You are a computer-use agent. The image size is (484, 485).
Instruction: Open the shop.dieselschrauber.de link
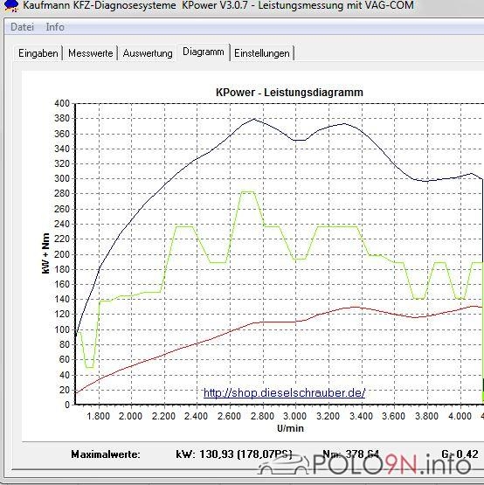tap(284, 393)
